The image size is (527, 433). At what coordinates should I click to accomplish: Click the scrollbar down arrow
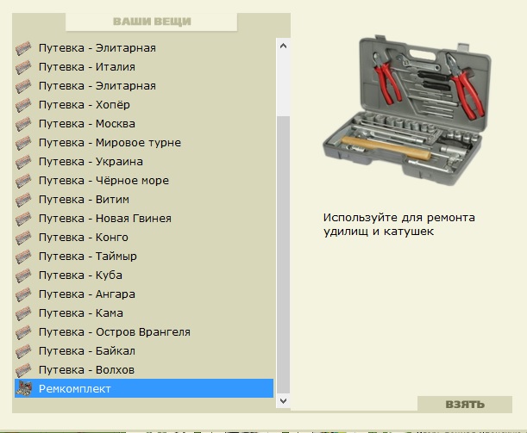point(283,401)
